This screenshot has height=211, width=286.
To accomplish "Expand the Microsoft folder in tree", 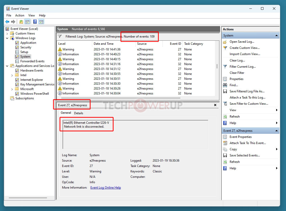I will pyautogui.click(x=12, y=89).
